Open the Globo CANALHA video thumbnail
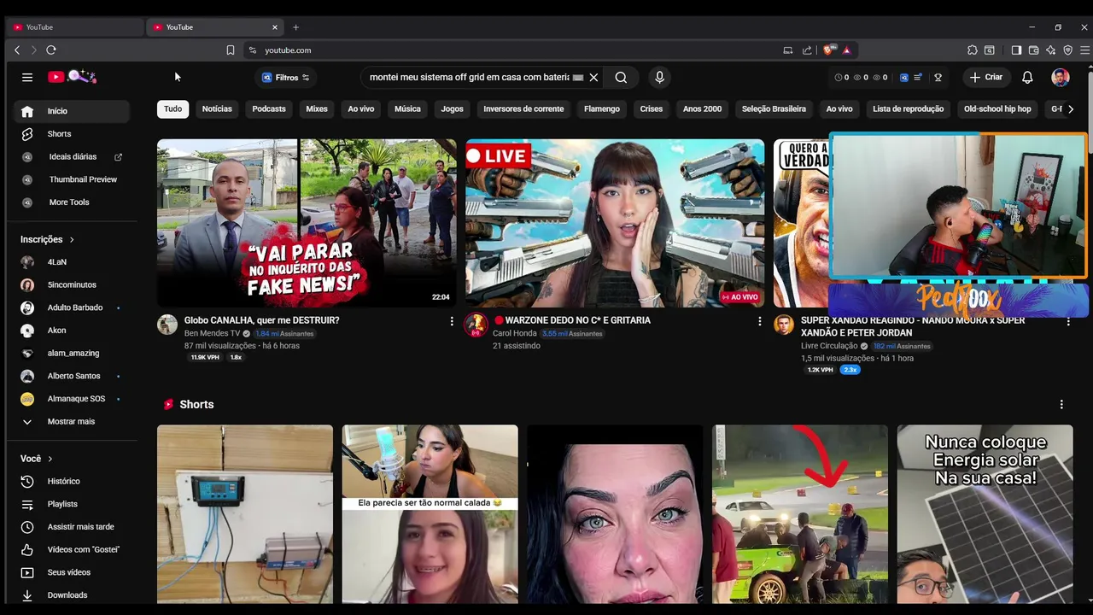This screenshot has width=1093, height=615. [307, 223]
